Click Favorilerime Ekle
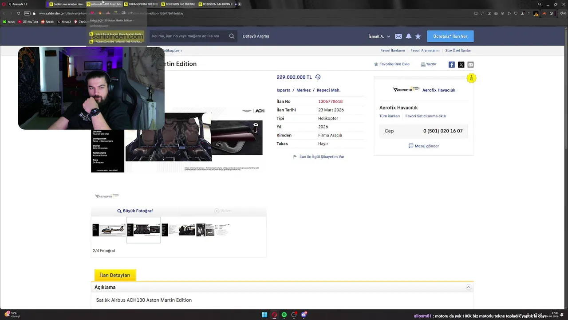Screen dimensions: 568x320 (392, 64)
